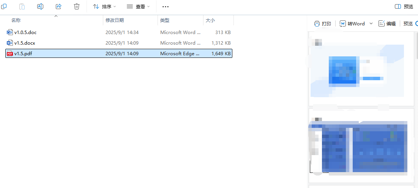The width and height of the screenshot is (418, 188).
Task: Click the copy icon in toolbar
Action: coord(4,6)
